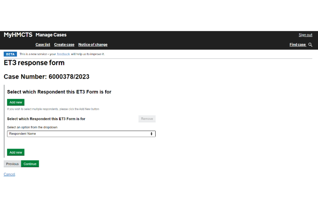Click the Cancel link
This screenshot has width=318, height=212.
(9, 174)
